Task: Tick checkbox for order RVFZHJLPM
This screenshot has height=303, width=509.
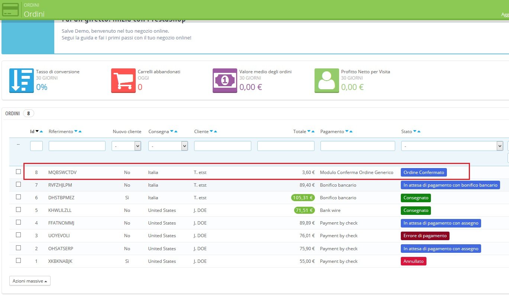Action: [18, 184]
